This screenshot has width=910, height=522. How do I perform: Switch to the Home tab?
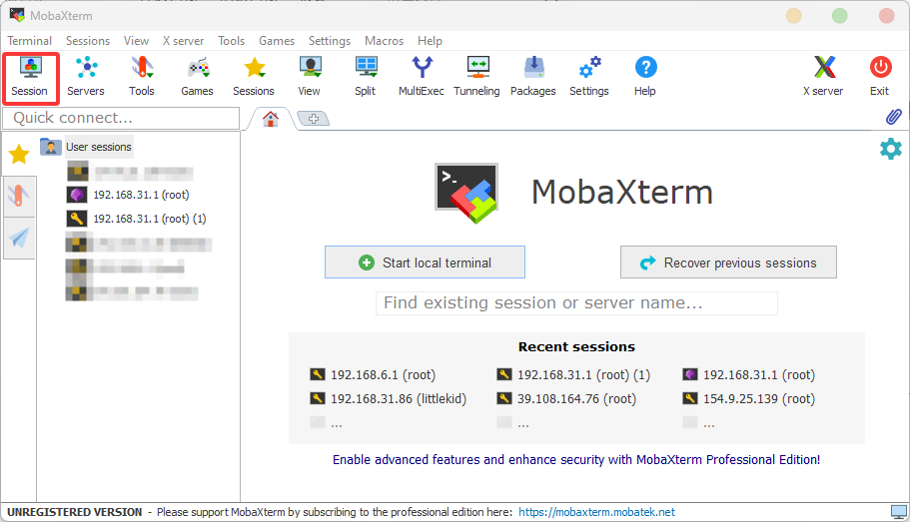pos(271,119)
